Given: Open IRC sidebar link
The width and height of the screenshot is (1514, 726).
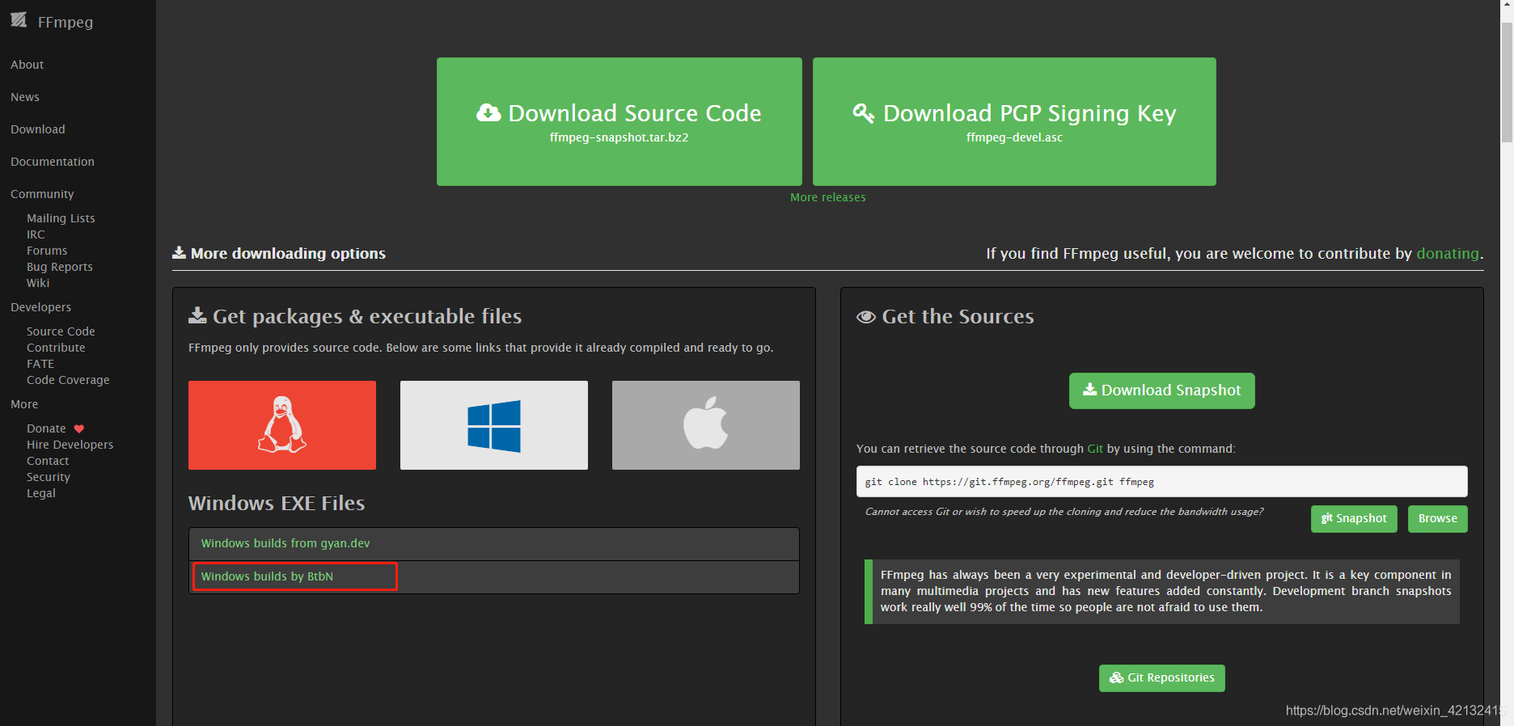Looking at the screenshot, I should [36, 234].
